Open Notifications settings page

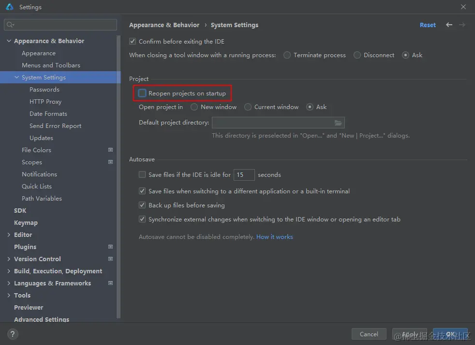[39, 174]
